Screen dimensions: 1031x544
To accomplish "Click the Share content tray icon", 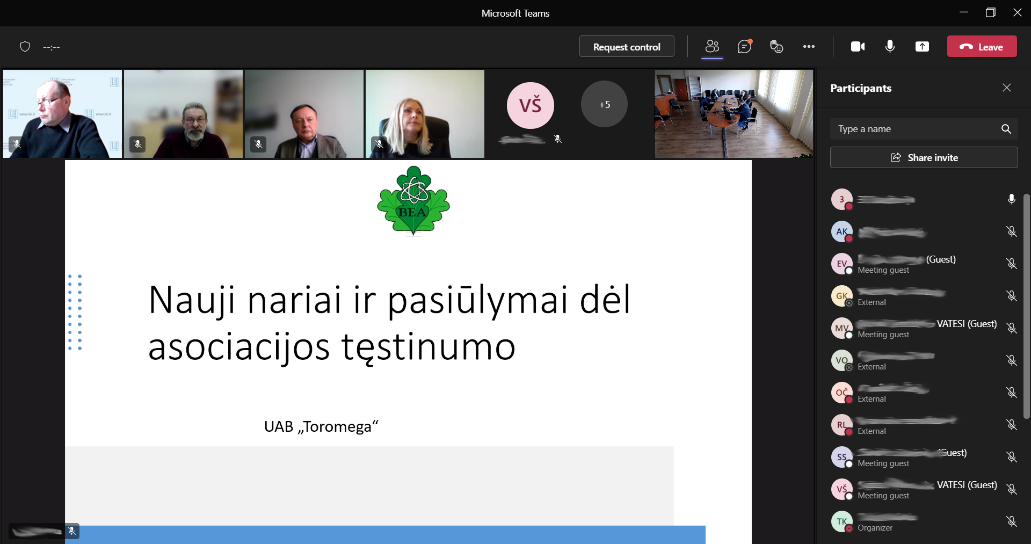I will (922, 47).
